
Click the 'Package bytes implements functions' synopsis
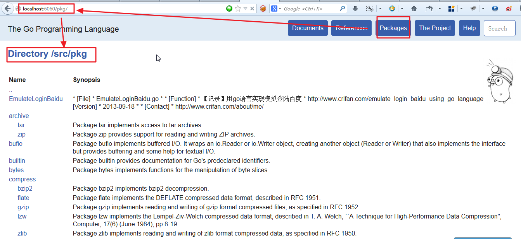(x=171, y=170)
